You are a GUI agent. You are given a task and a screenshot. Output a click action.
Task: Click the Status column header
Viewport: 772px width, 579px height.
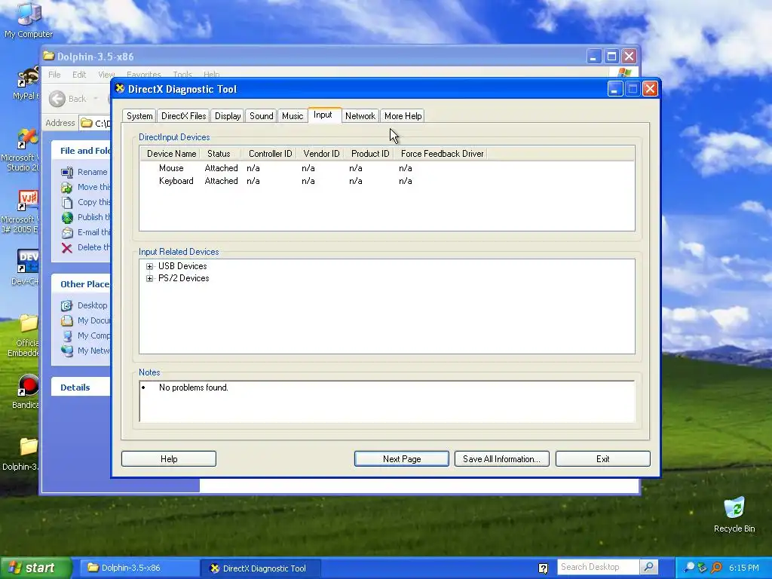click(221, 154)
